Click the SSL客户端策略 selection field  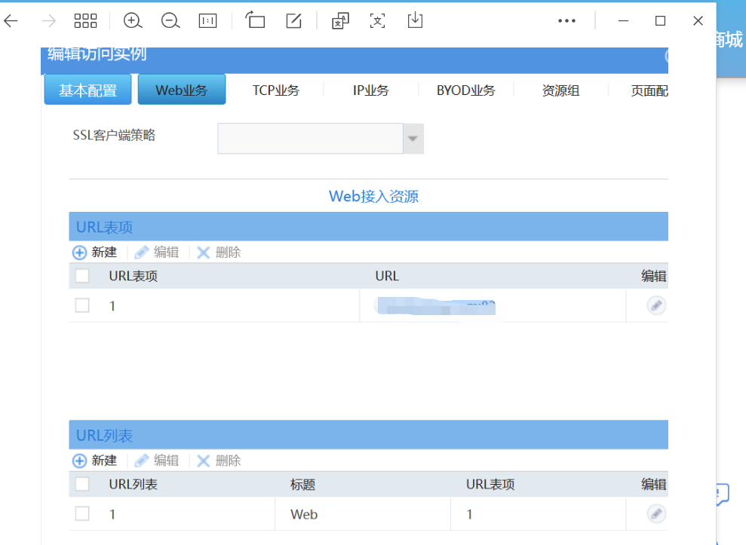(x=310, y=139)
